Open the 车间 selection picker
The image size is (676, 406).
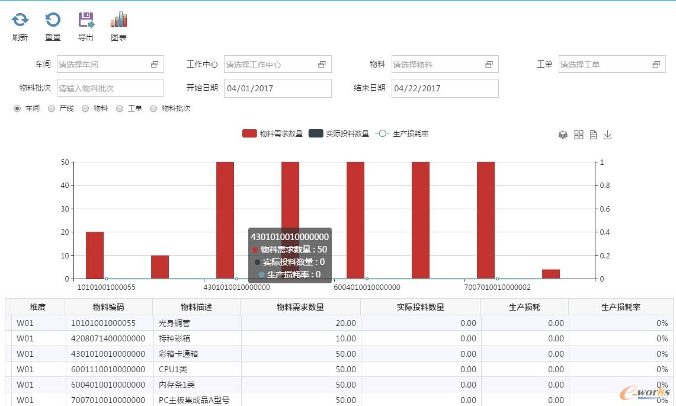coord(155,65)
